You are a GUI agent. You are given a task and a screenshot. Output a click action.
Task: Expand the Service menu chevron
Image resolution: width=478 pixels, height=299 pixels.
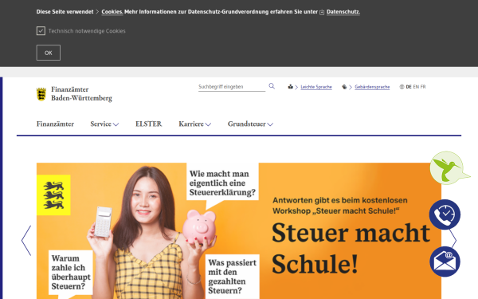coord(116,124)
